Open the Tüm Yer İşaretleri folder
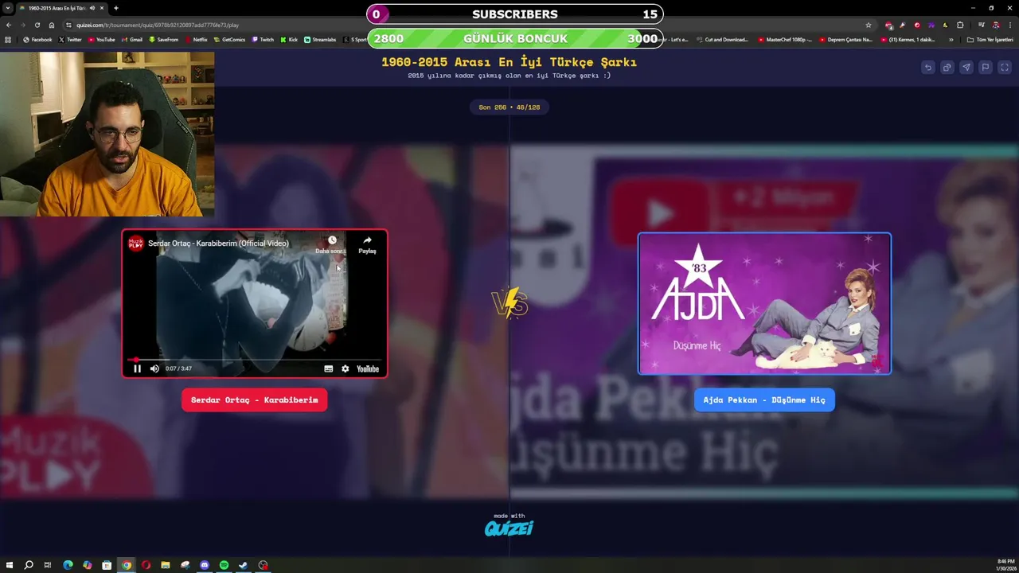The height and width of the screenshot is (573, 1019). tap(990, 39)
